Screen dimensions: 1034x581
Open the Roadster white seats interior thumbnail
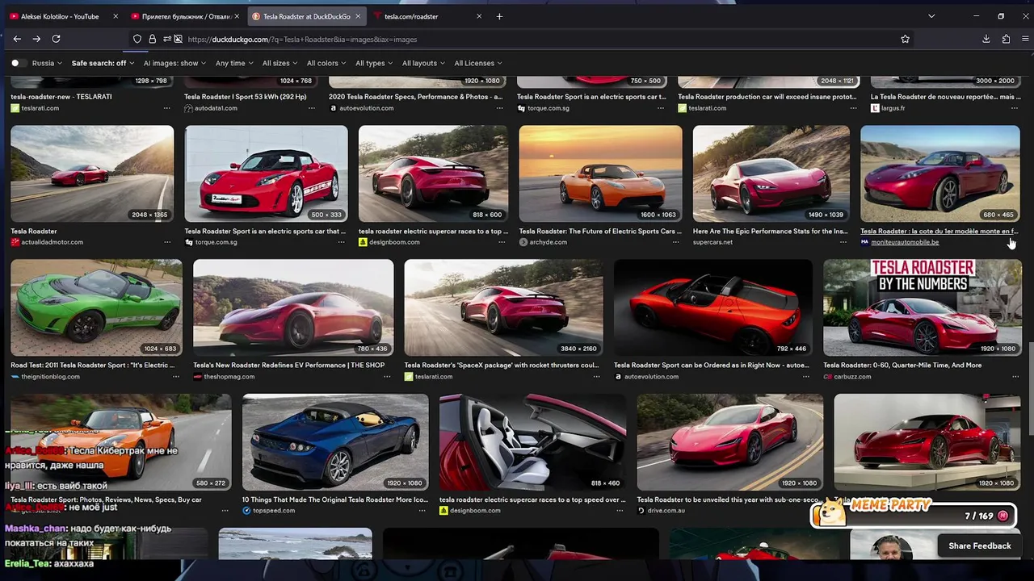tap(532, 442)
